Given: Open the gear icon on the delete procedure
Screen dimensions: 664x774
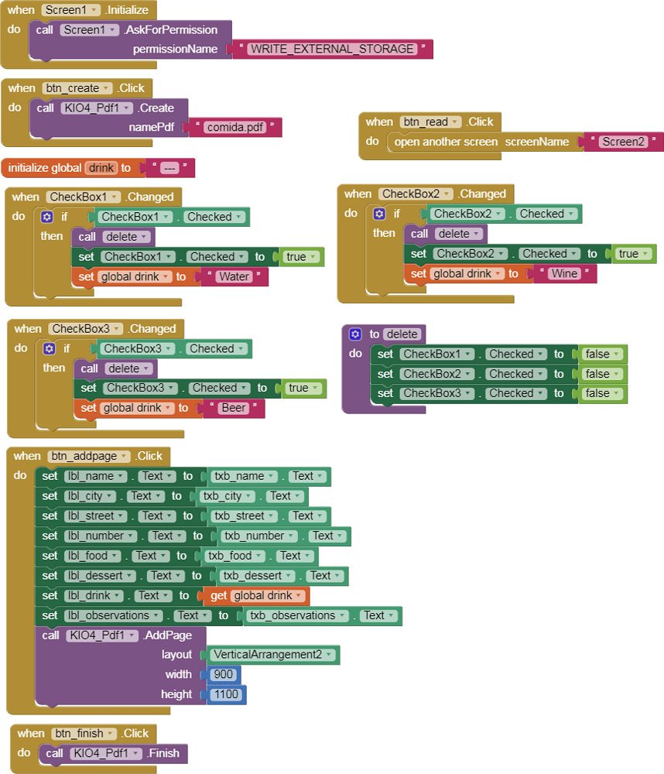Looking at the screenshot, I should pos(355,334).
